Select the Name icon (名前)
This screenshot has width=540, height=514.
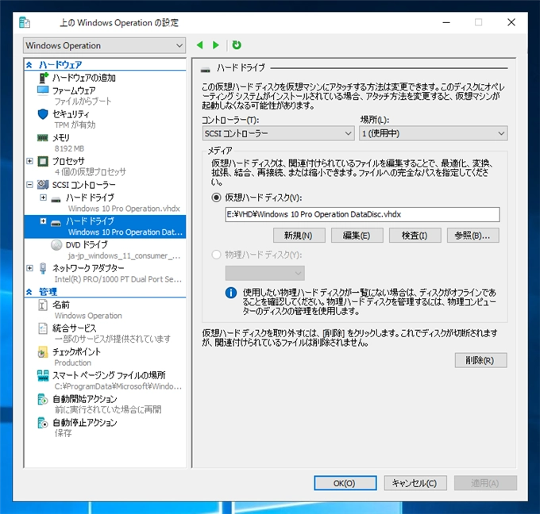(x=43, y=305)
